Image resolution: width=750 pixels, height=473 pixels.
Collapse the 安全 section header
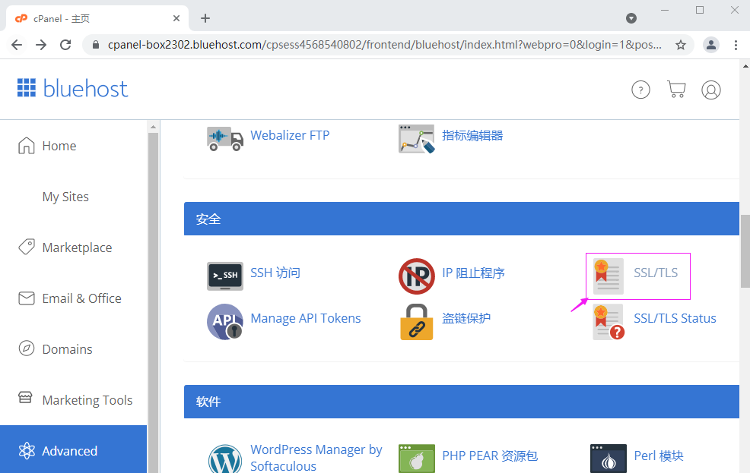462,219
